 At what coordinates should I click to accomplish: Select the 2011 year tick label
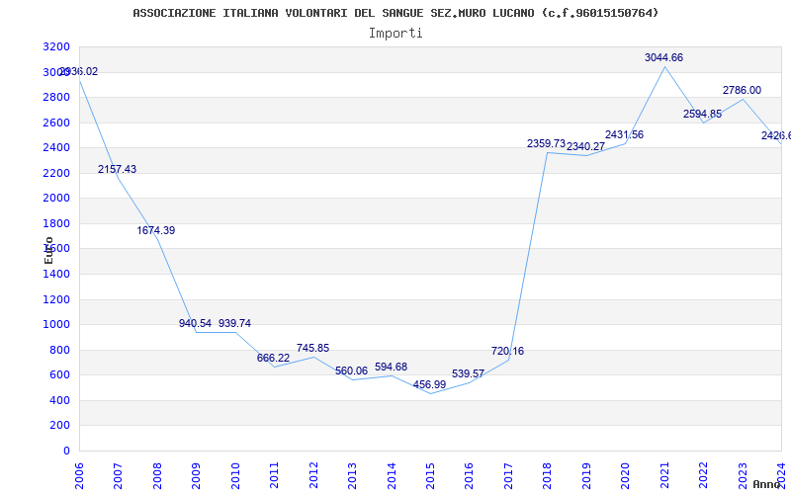[275, 476]
